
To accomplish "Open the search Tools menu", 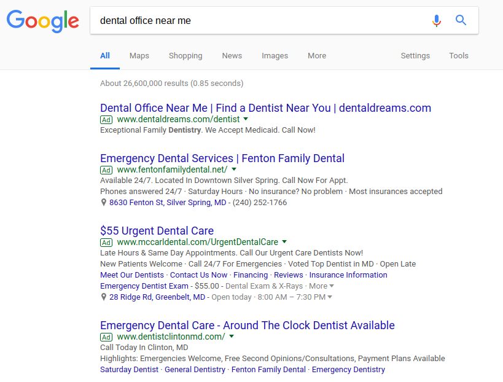I will click(x=459, y=56).
